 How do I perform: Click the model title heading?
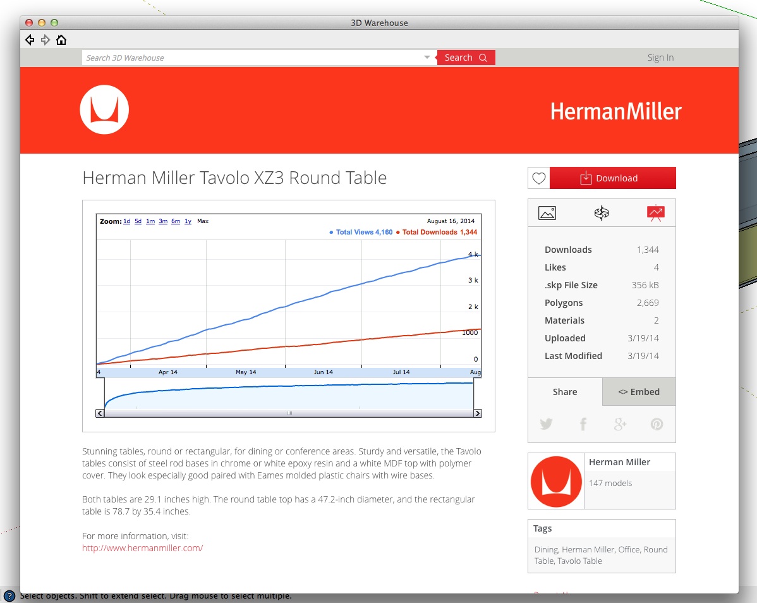click(234, 178)
